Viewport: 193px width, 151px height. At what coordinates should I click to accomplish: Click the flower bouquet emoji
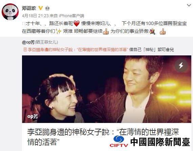tap(152, 31)
